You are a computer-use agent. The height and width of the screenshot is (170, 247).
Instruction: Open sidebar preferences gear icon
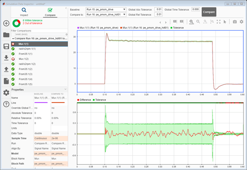point(6,93)
